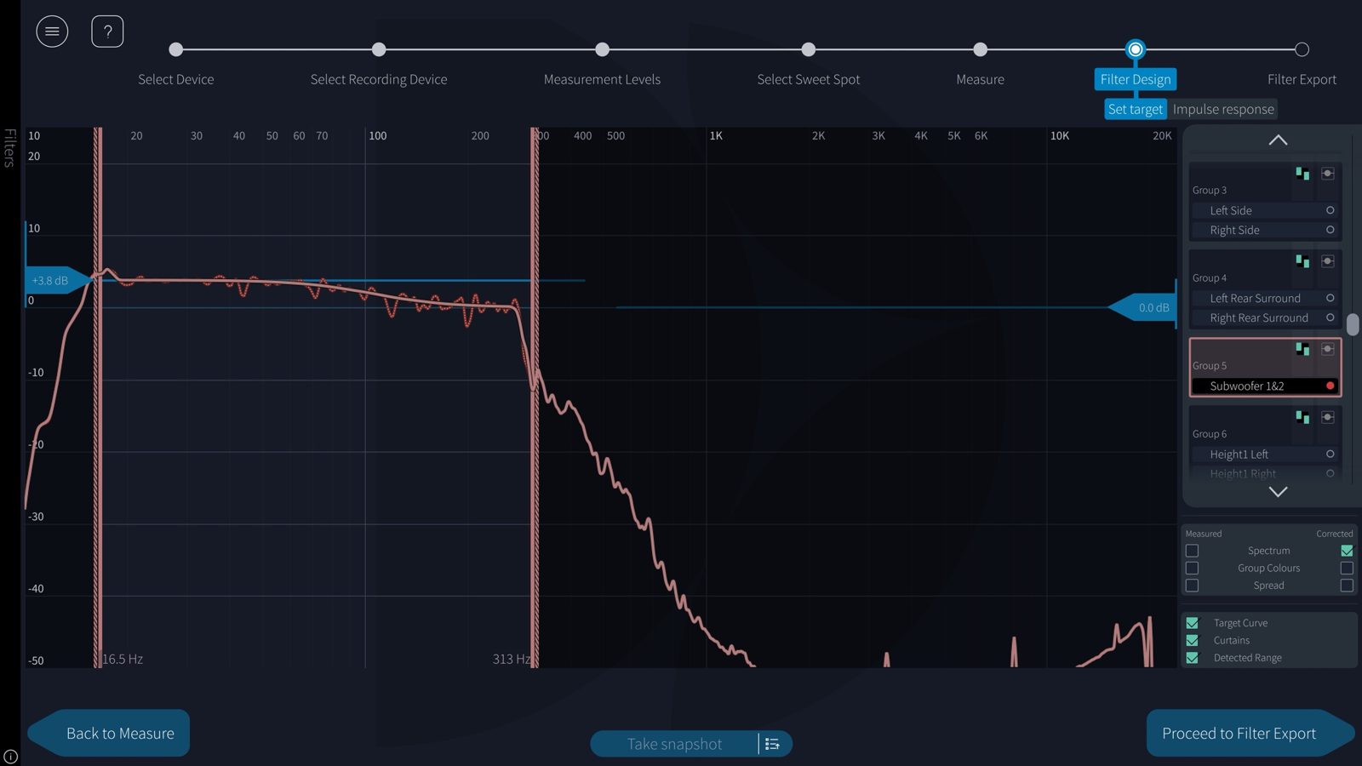Enable Measured Spectrum checkbox
This screenshot has height=766, width=1362.
tap(1192, 551)
